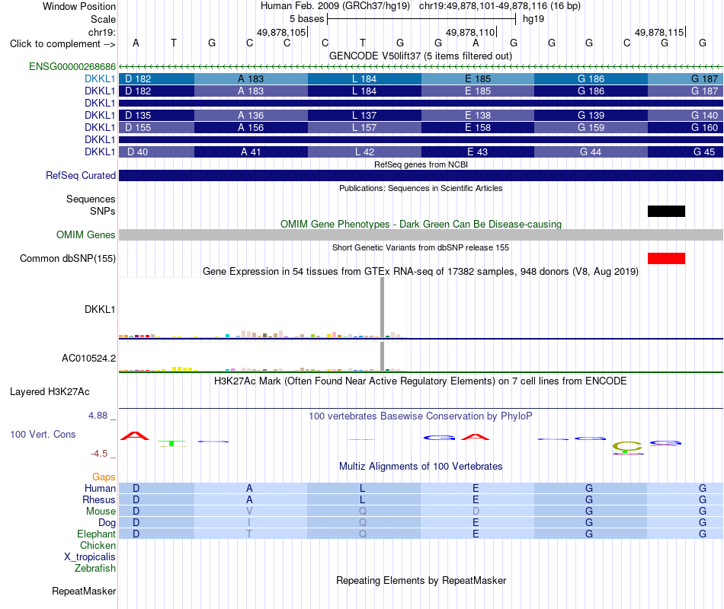Click codon box 'L 137'
Screen dimensions: 724x609
pos(364,116)
